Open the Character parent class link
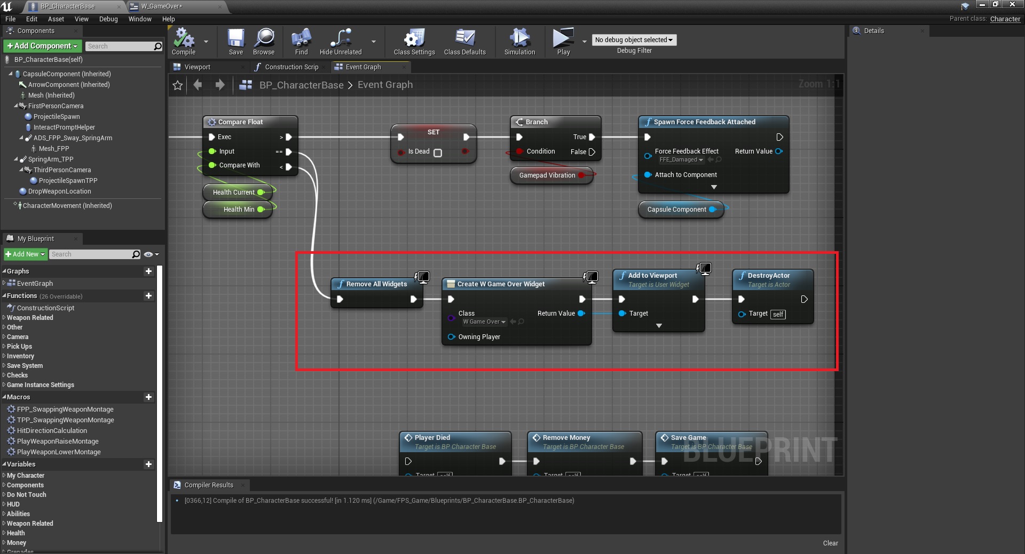 point(1005,19)
